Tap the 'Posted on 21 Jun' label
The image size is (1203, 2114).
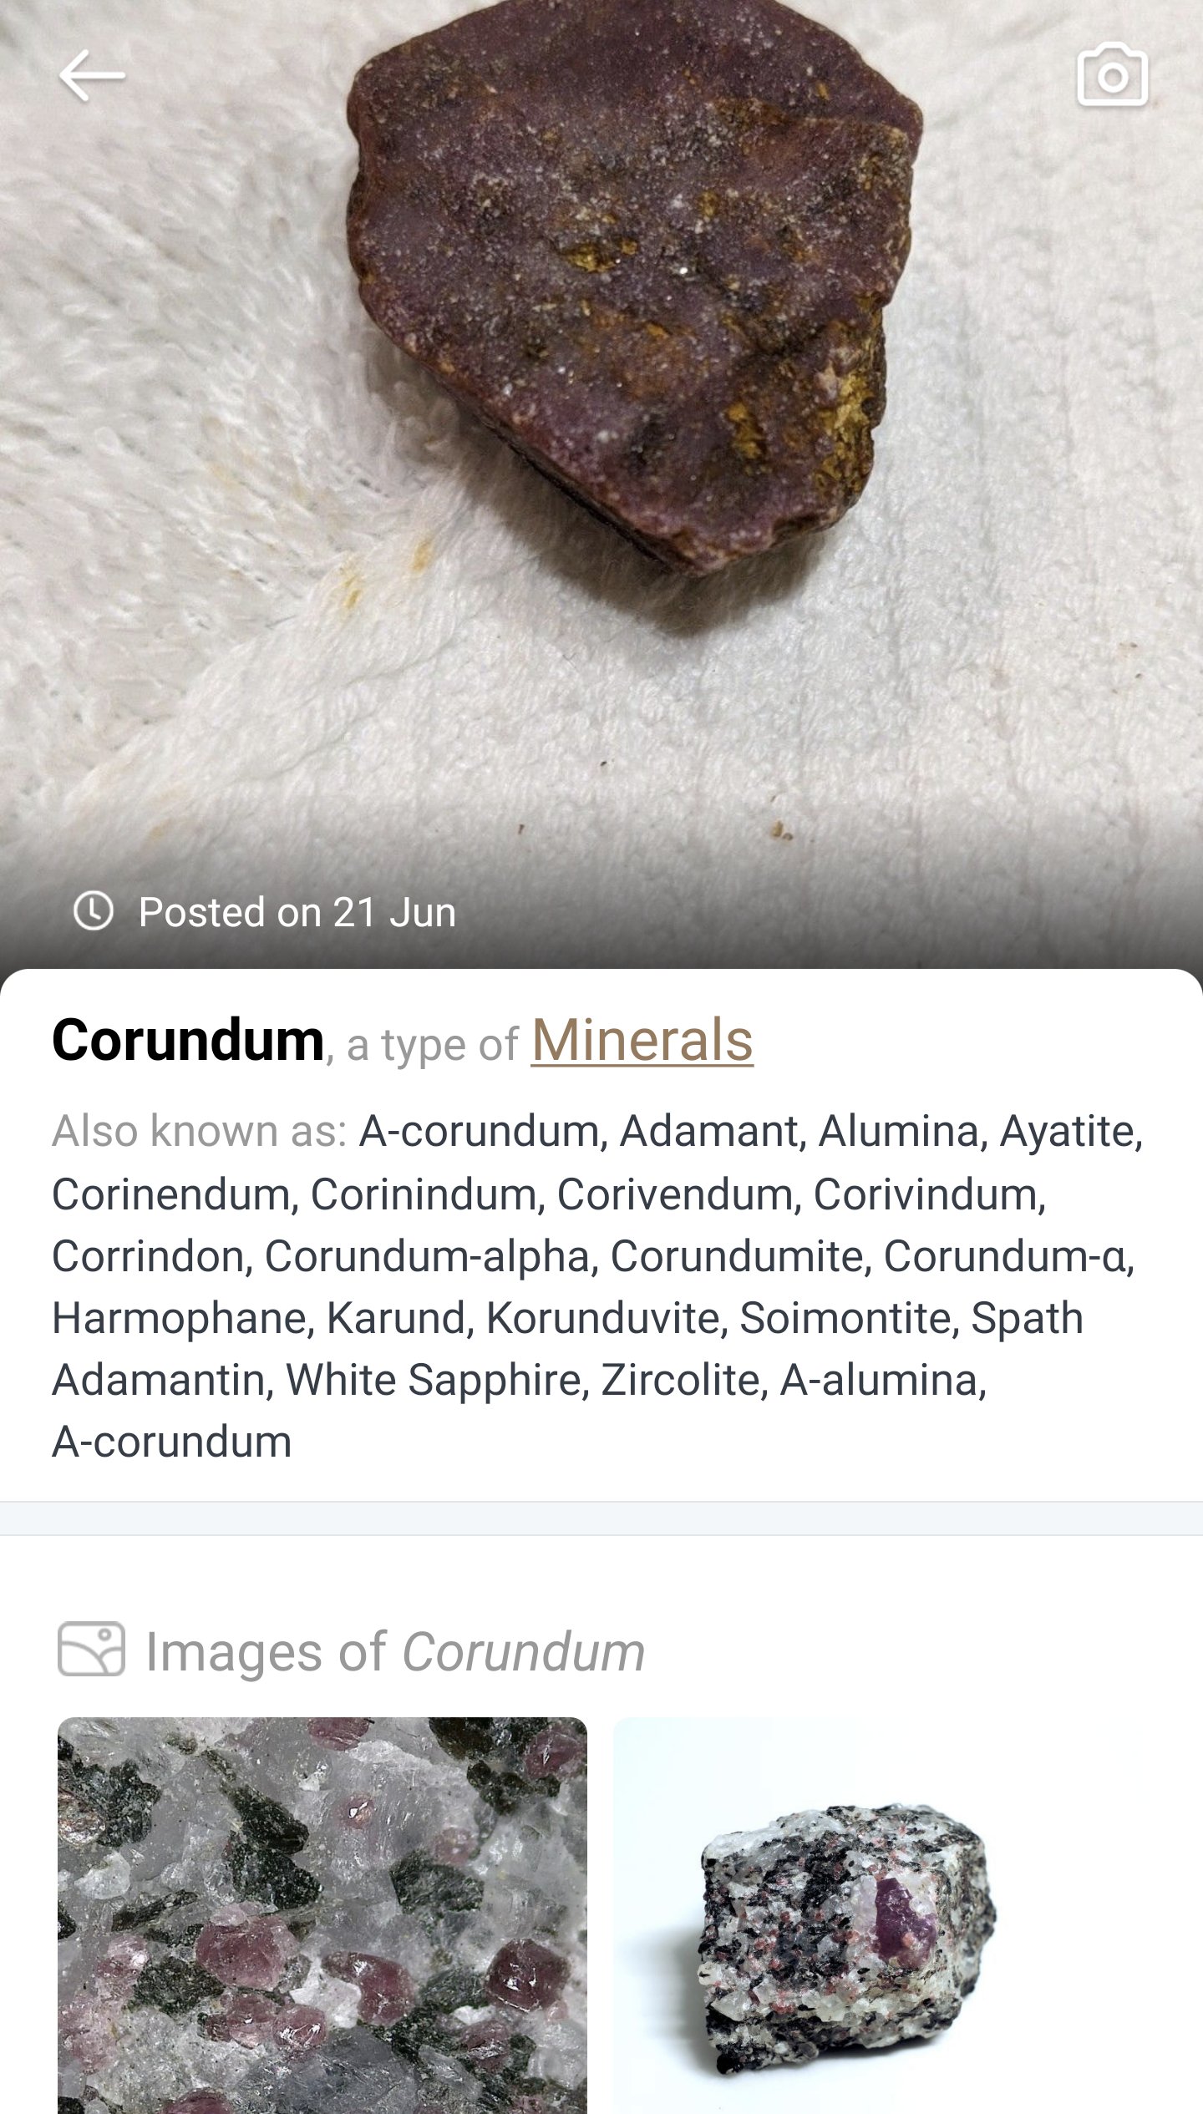pos(297,912)
